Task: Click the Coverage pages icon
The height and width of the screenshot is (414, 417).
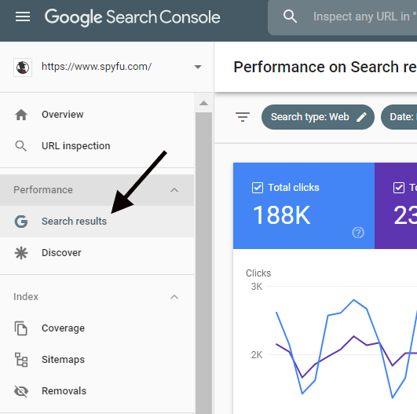Action: 21,328
